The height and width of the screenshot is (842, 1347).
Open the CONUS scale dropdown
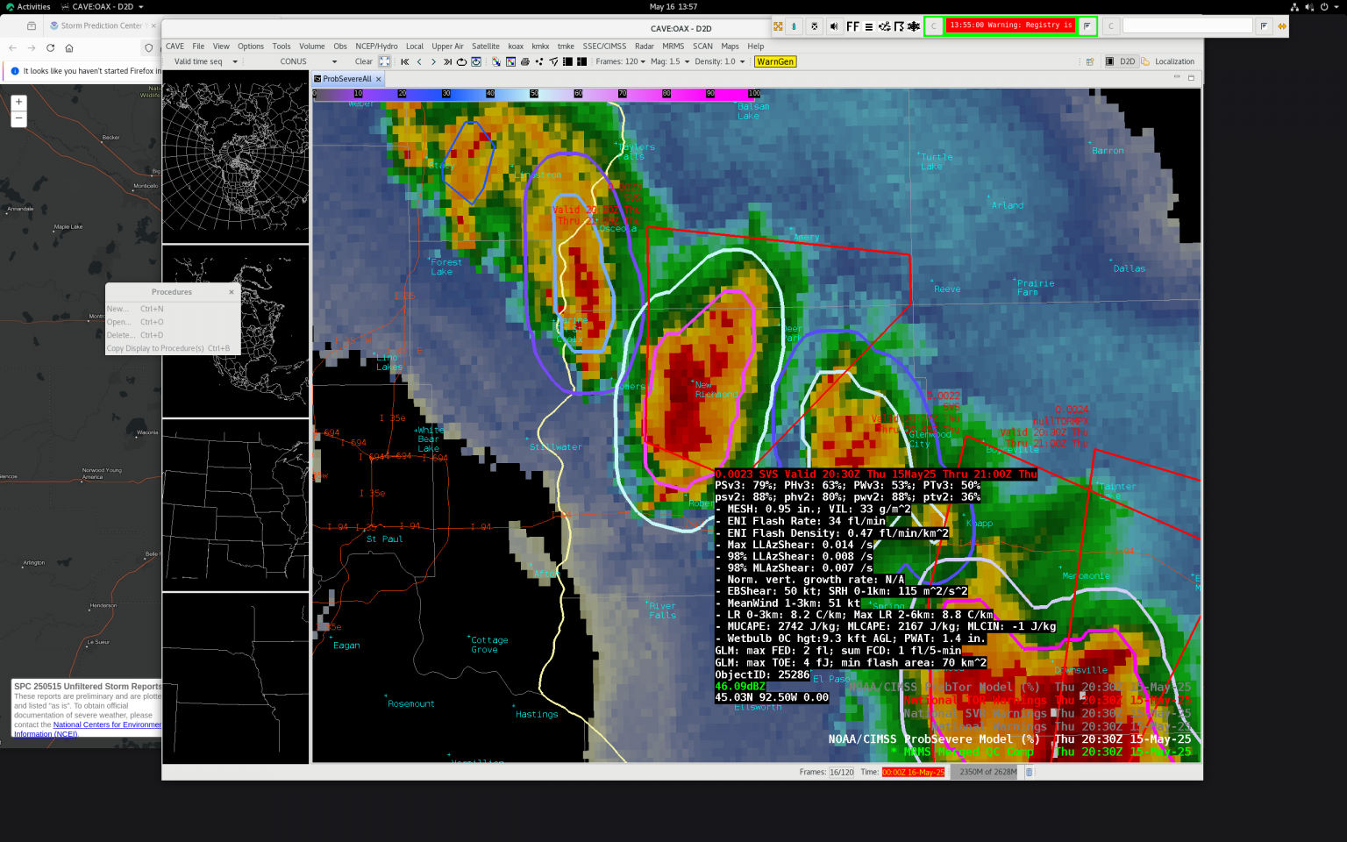tap(307, 61)
